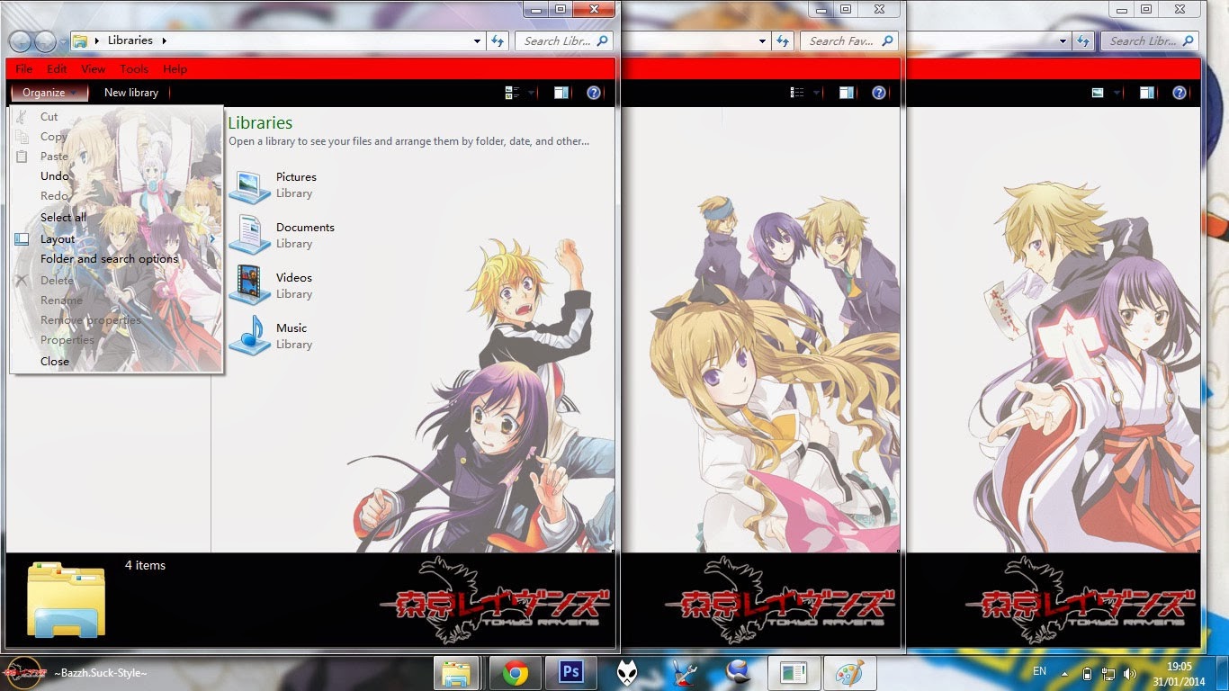Expand view options arrow in Libraries window
Image resolution: width=1229 pixels, height=691 pixels.
532,93
